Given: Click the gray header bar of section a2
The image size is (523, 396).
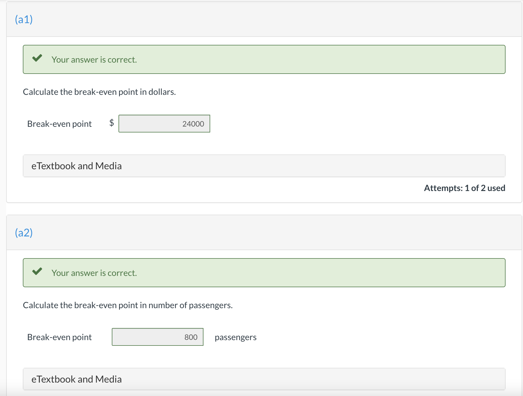Looking at the screenshot, I should pos(269,233).
